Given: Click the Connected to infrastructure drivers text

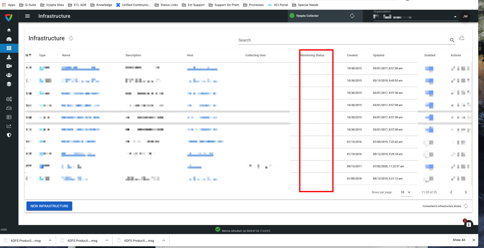Looking at the screenshot, I should click(442, 206).
